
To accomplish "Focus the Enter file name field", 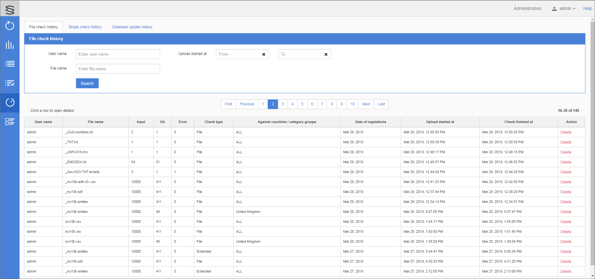I will [118, 69].
